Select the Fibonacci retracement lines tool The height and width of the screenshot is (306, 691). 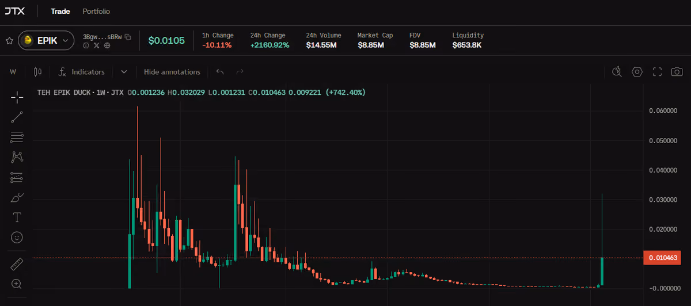tap(17, 137)
